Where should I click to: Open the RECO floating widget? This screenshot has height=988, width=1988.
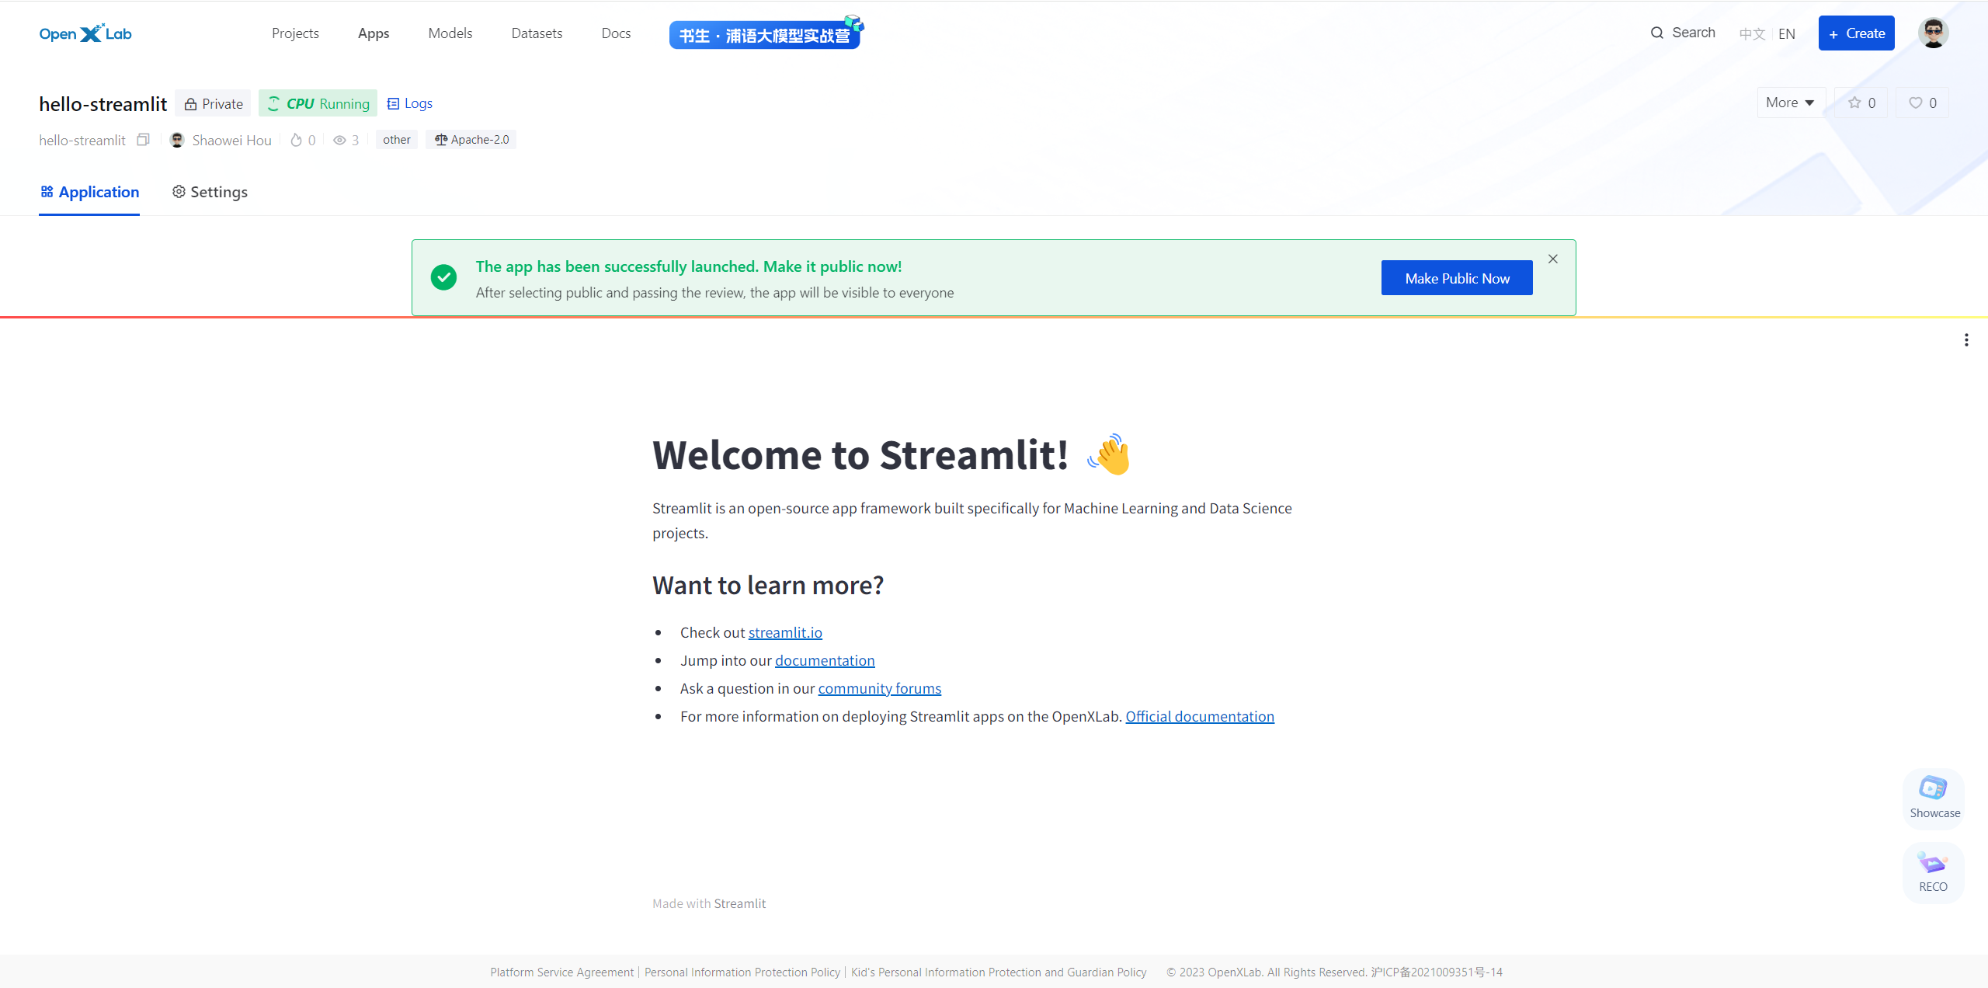click(1934, 872)
